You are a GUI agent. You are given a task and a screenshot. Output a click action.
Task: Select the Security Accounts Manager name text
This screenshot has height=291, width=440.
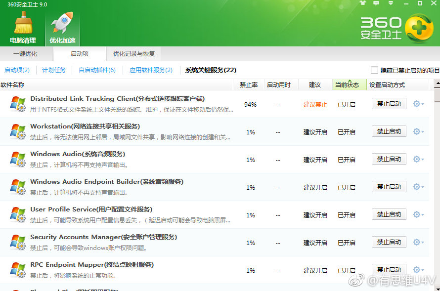coord(103,237)
